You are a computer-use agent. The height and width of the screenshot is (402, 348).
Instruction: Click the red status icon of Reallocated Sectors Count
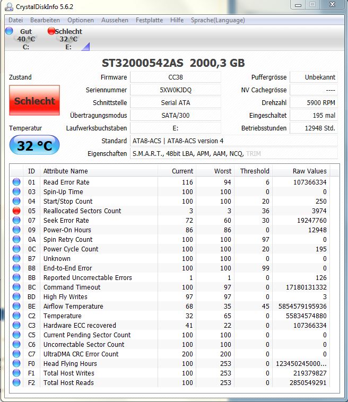[16, 211]
